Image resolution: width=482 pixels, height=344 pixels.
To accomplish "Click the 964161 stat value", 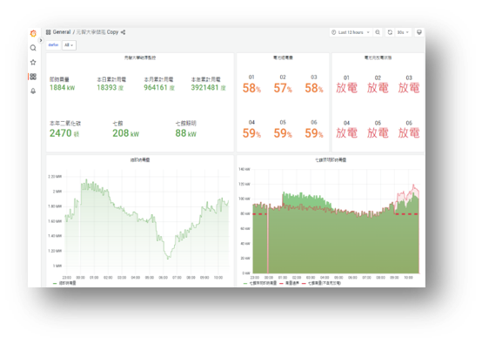I will coord(159,88).
